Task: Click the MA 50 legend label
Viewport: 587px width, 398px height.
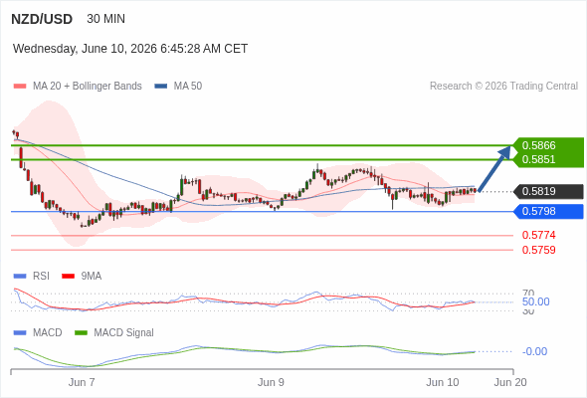Action: 188,87
